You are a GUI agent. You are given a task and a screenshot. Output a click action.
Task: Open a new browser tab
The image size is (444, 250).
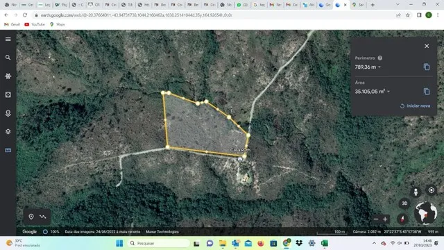click(373, 5)
